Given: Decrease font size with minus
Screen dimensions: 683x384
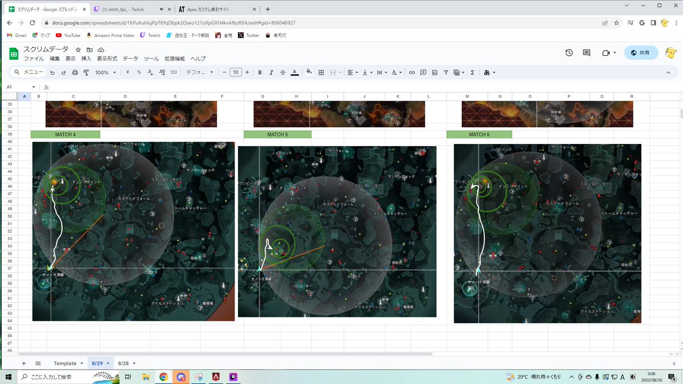Looking at the screenshot, I should point(224,72).
